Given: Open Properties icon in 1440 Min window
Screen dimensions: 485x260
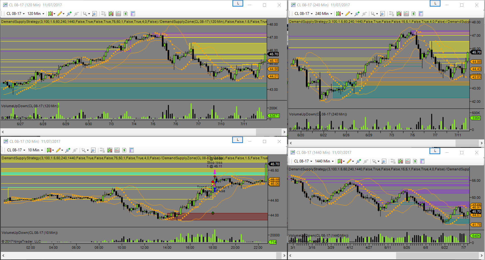Looking at the screenshot, I should click(422, 161).
